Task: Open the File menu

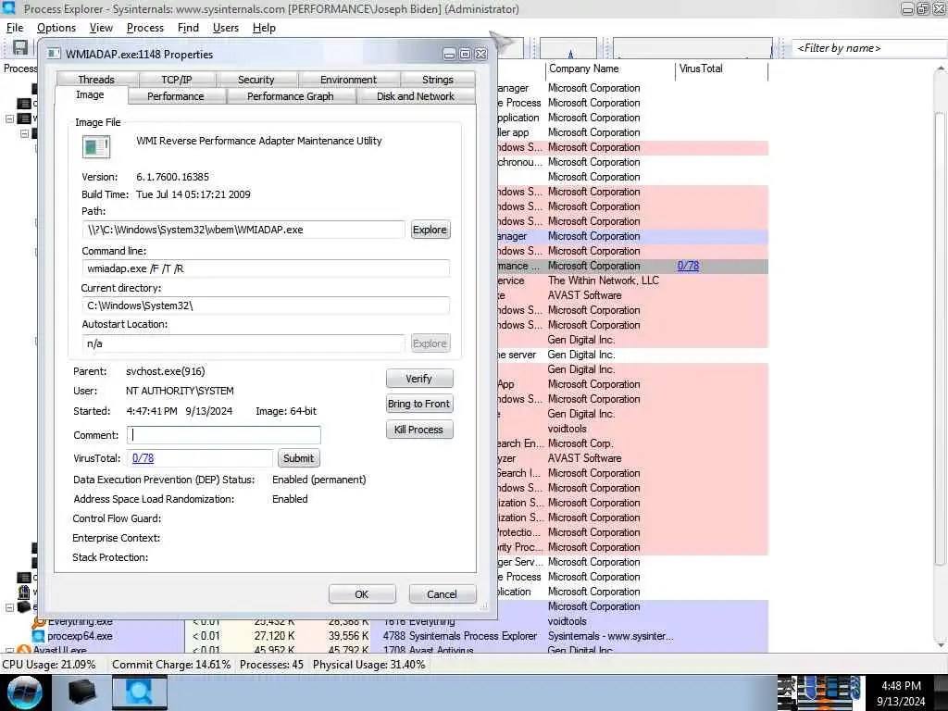Action: point(15,28)
